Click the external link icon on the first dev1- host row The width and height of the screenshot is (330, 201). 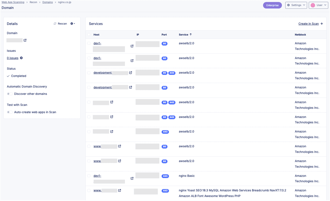[x=132, y=46]
